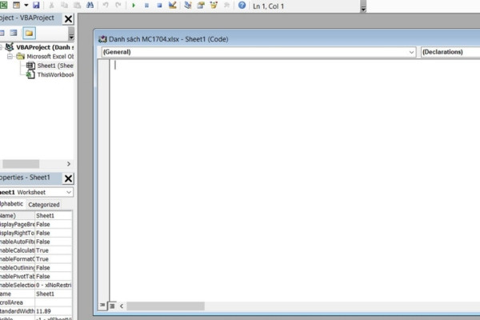Open the Insert object dropdown arrow
Screen dimensions: 480x320
26,5
